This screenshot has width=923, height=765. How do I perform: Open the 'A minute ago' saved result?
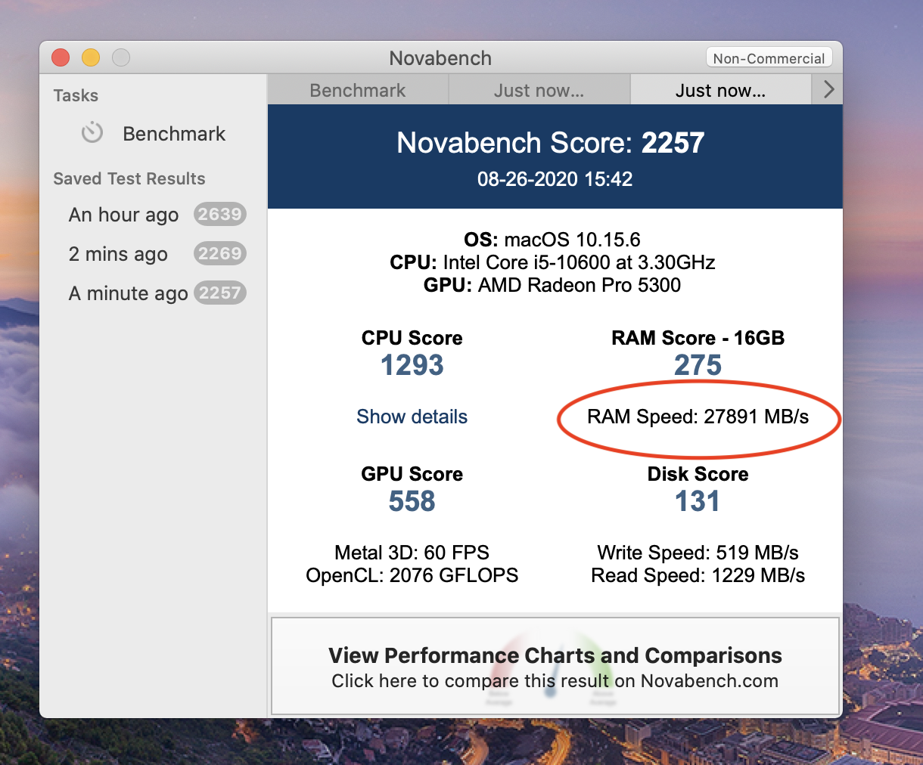click(x=154, y=293)
